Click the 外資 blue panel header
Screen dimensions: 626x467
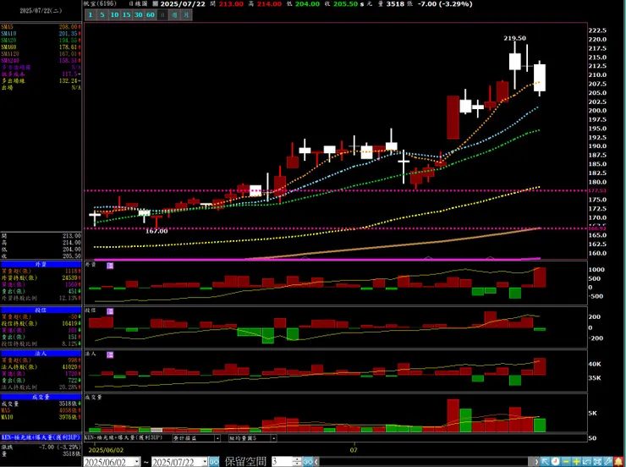(x=41, y=264)
